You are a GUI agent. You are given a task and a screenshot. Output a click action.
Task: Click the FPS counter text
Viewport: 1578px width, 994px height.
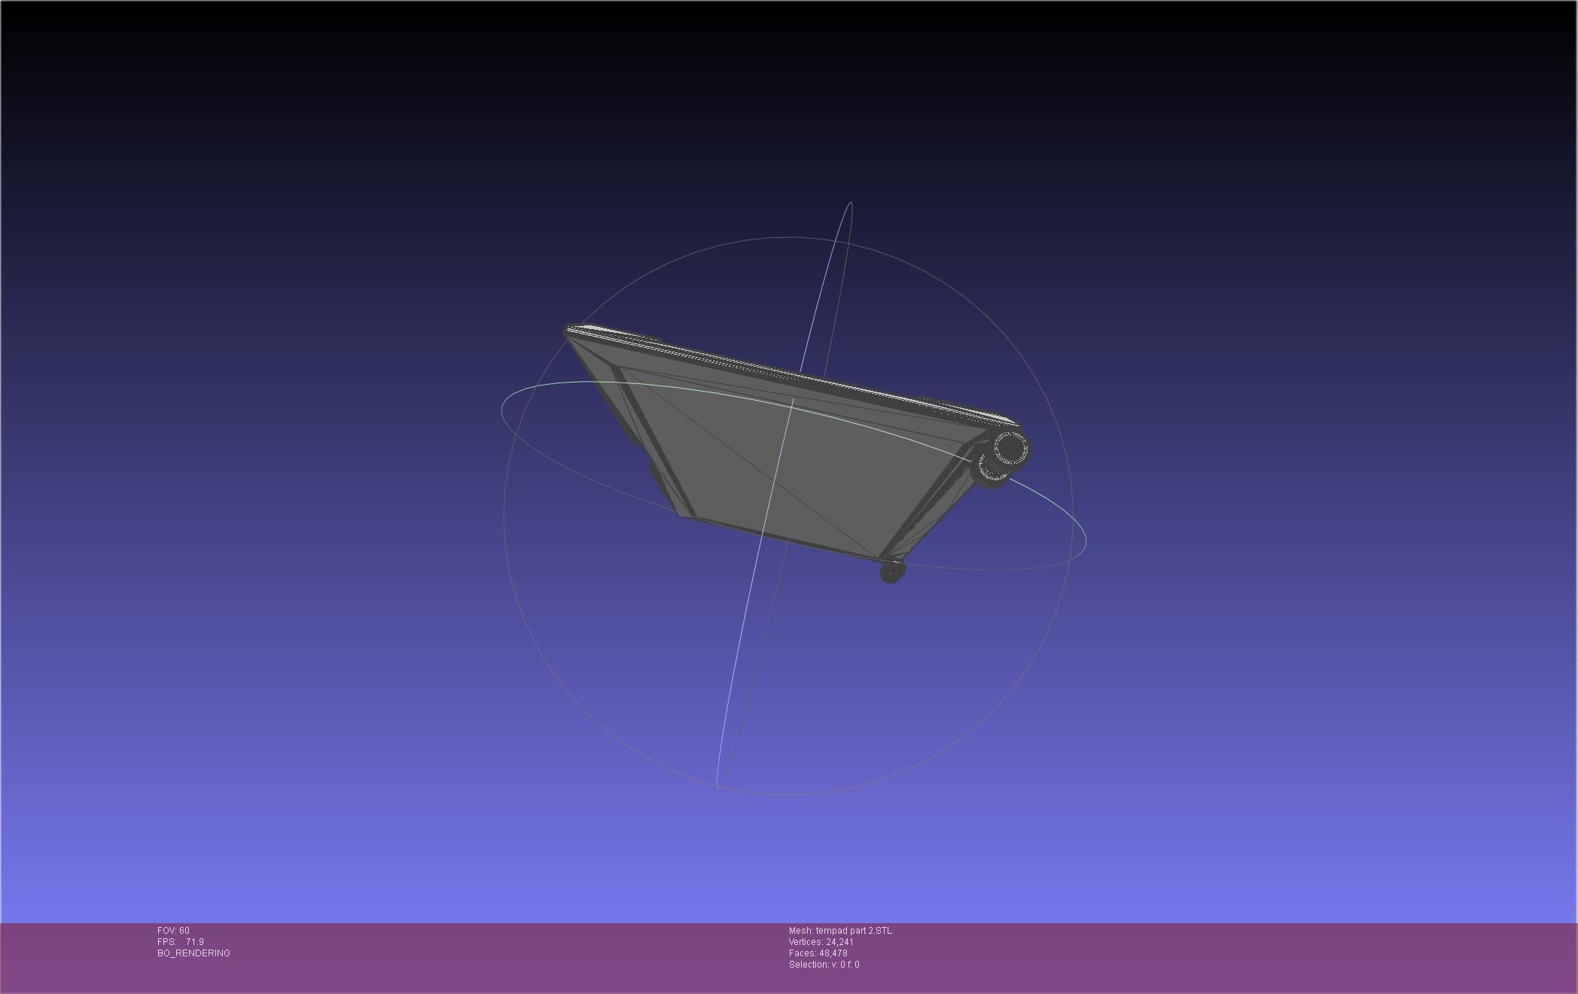(x=181, y=942)
